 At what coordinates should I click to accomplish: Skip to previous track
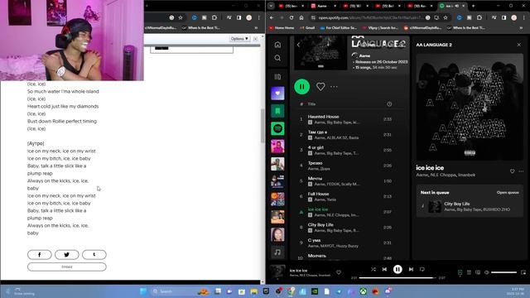(x=384, y=269)
